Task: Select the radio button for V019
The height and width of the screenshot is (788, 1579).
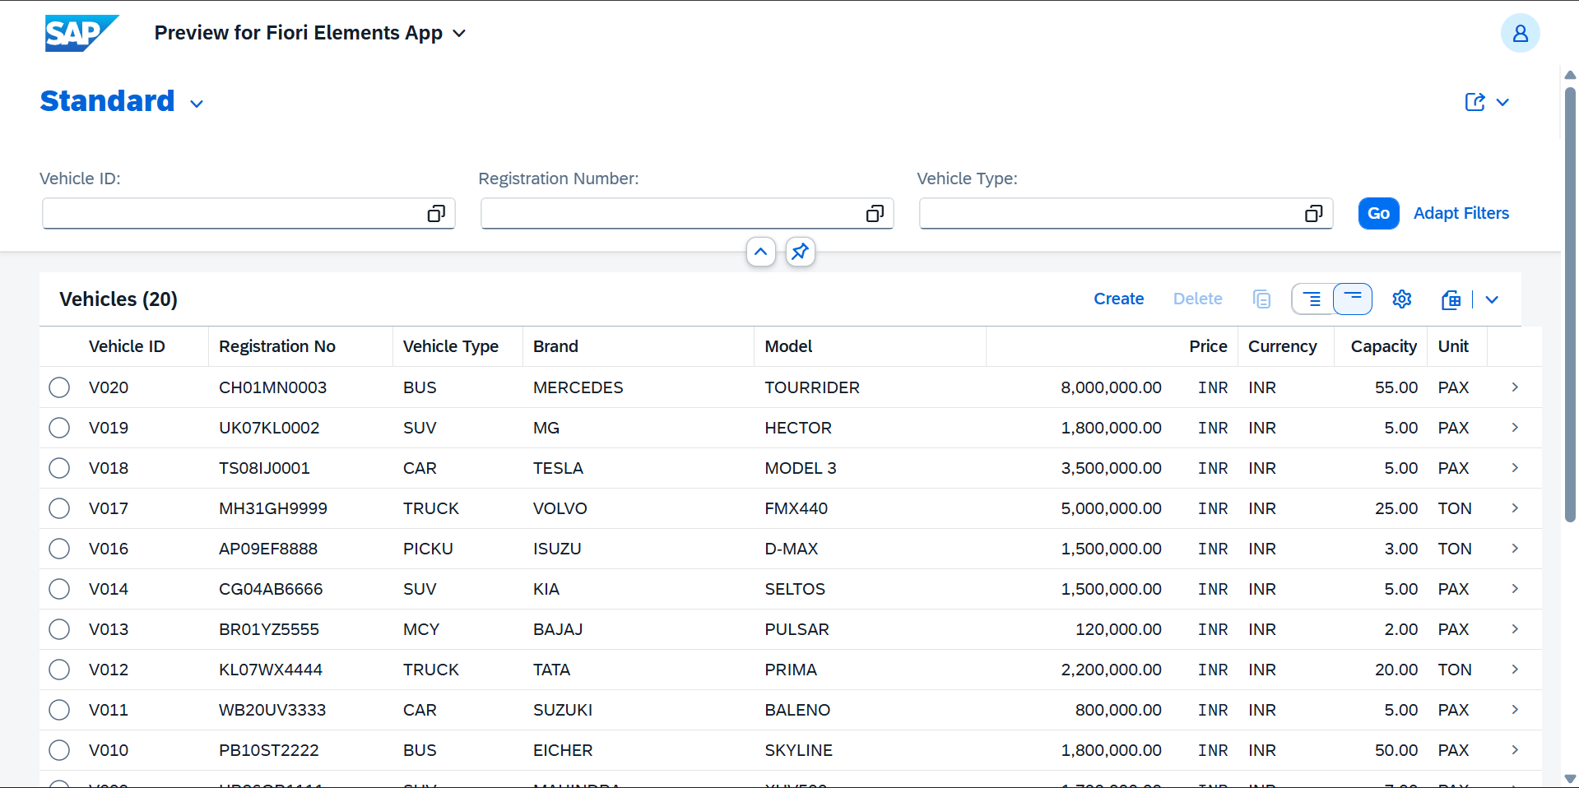Action: point(59,428)
